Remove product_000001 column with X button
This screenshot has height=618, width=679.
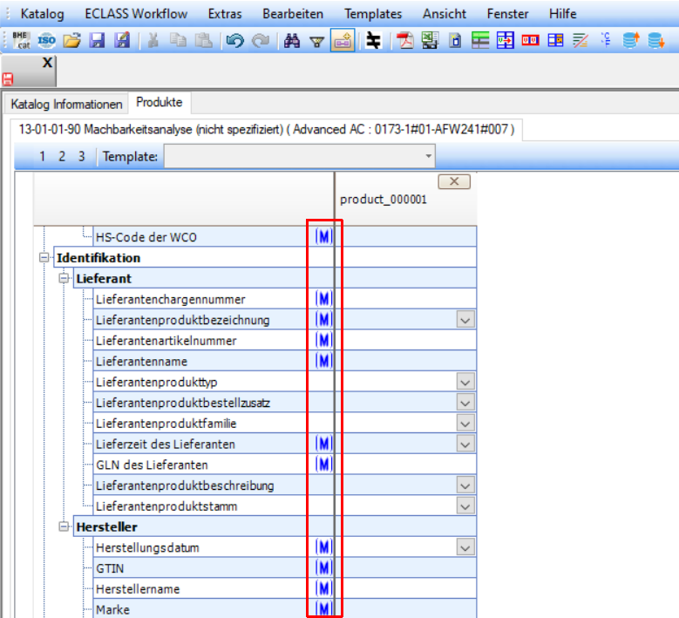point(454,181)
